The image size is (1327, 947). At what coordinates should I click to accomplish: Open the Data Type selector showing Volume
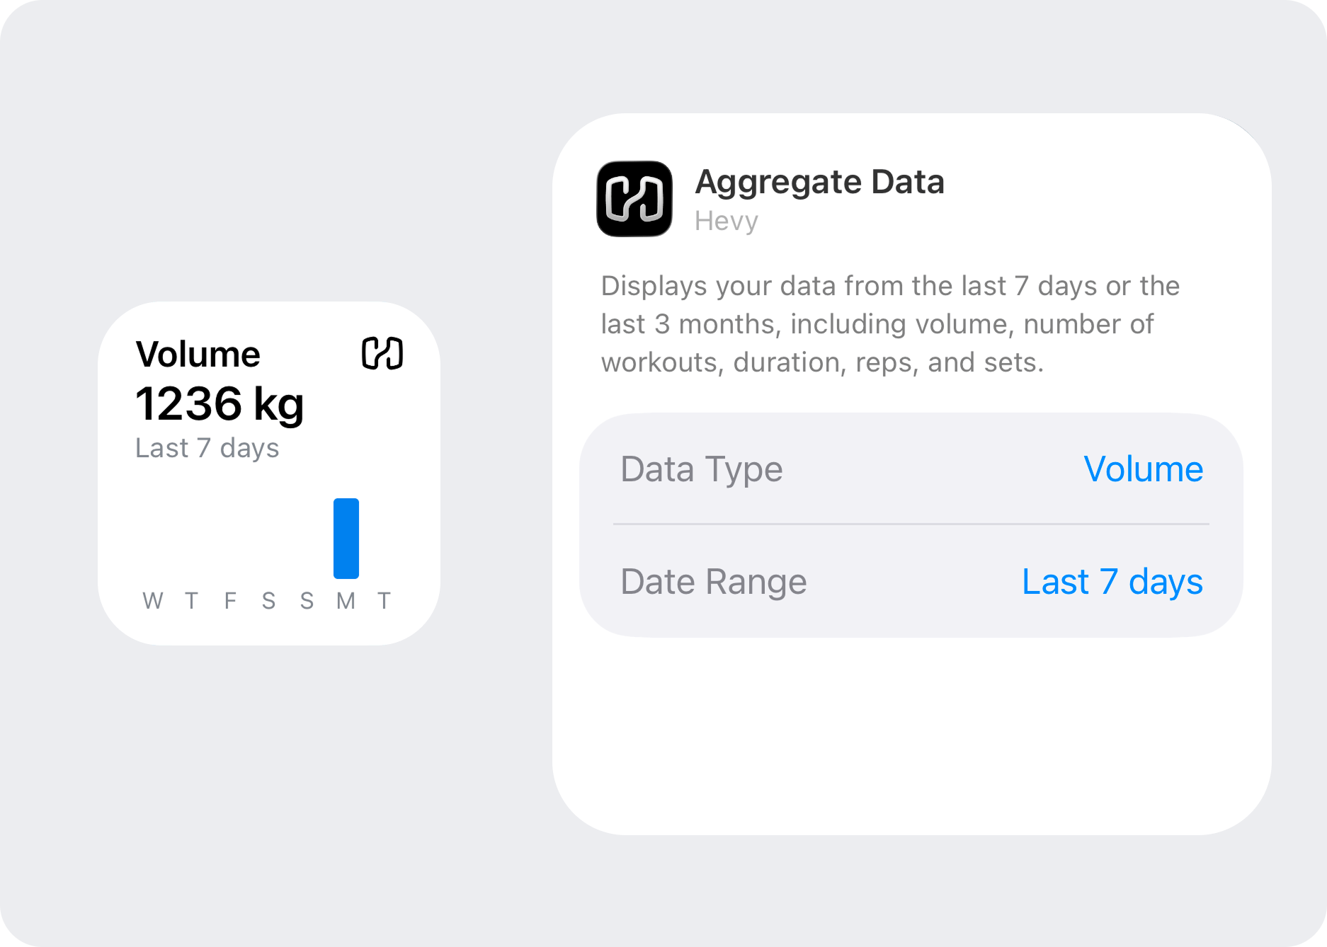tap(1144, 469)
